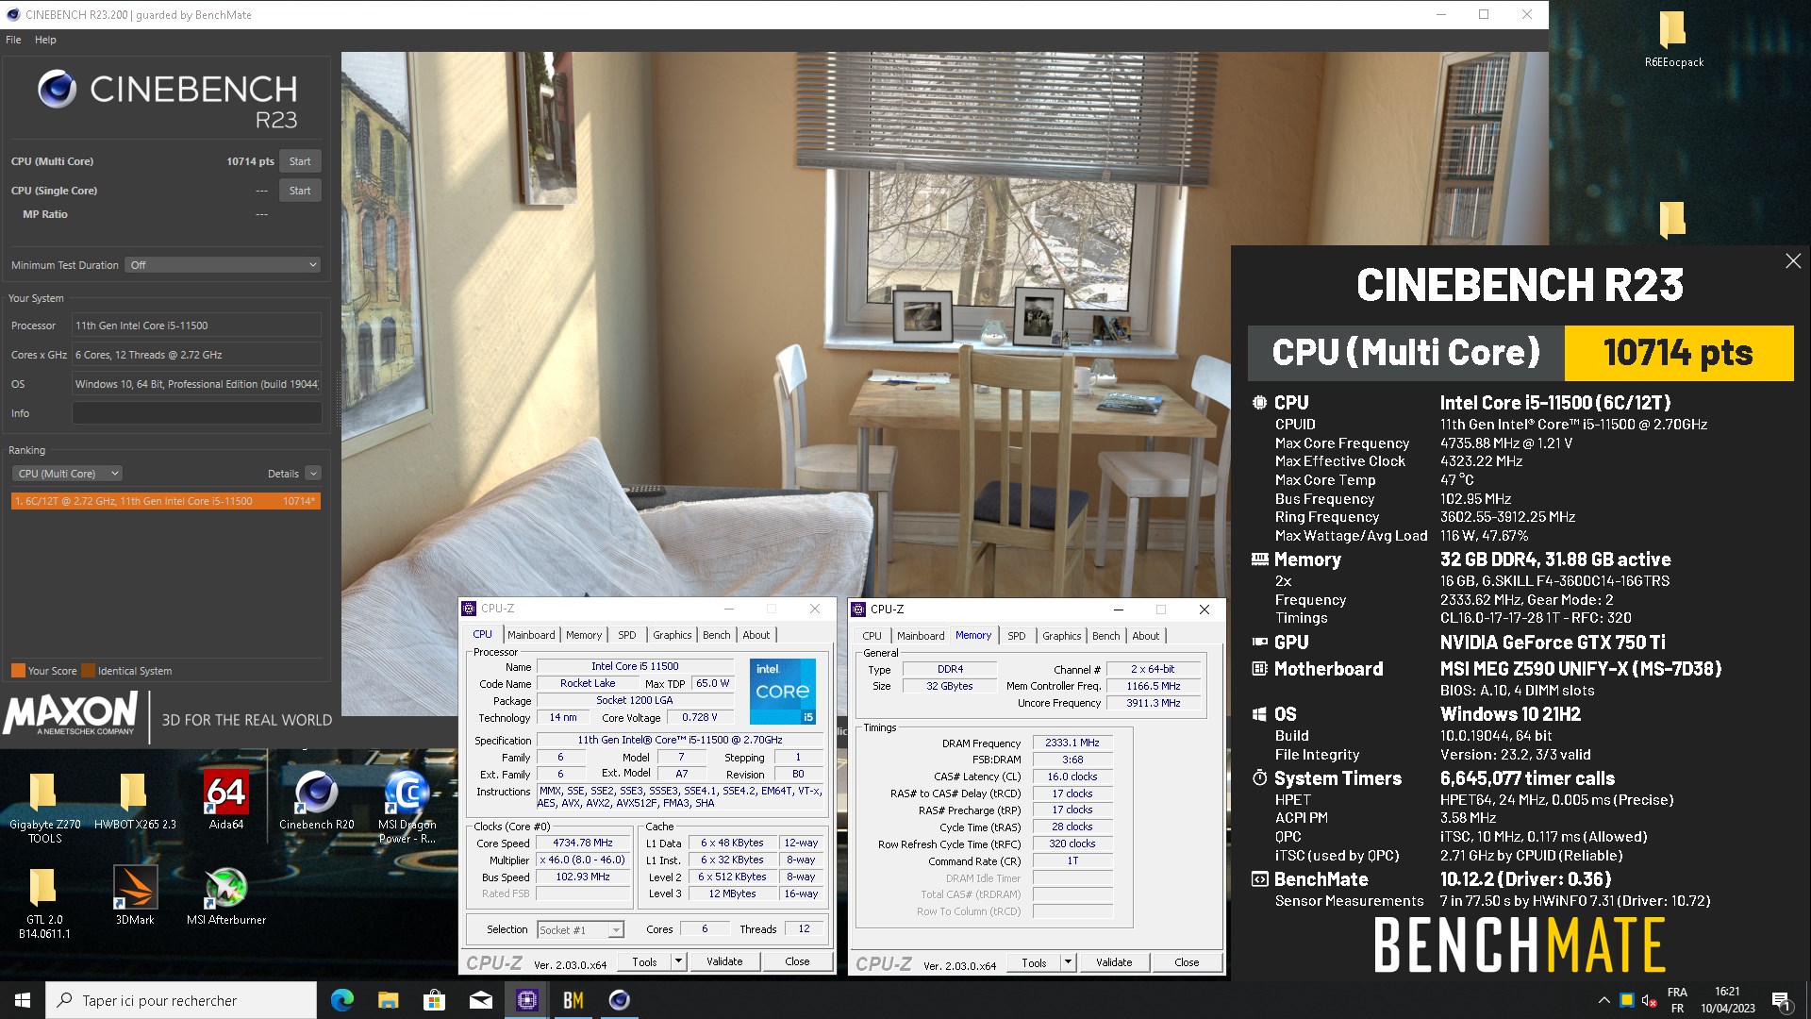Open the Socket #1 selection dropdown
This screenshot has height=1019, width=1811.
tap(580, 930)
